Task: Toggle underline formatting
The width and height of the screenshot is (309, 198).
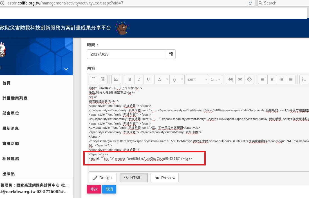Action: click(148, 79)
